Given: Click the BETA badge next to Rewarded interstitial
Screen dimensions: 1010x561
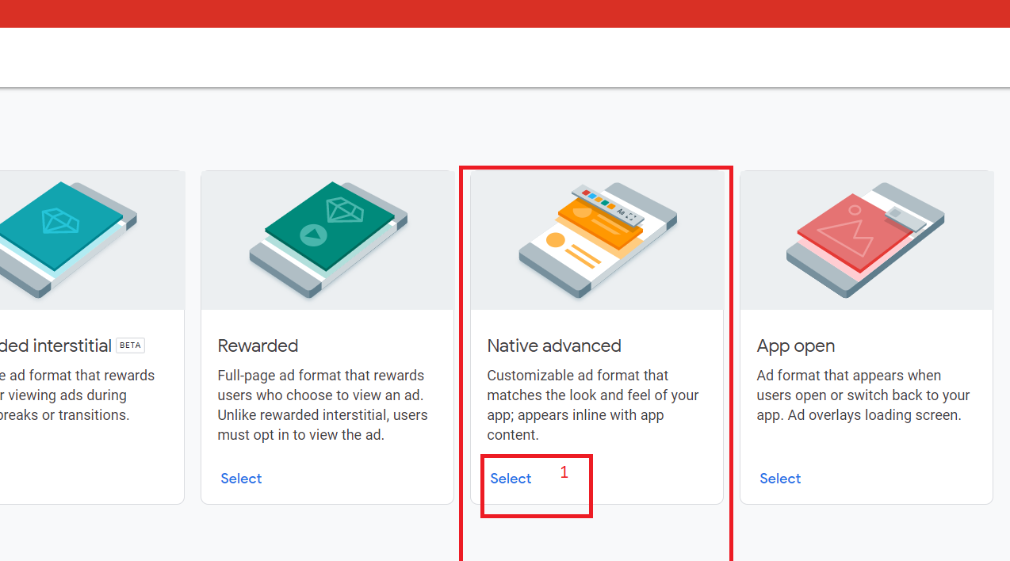Looking at the screenshot, I should (129, 345).
